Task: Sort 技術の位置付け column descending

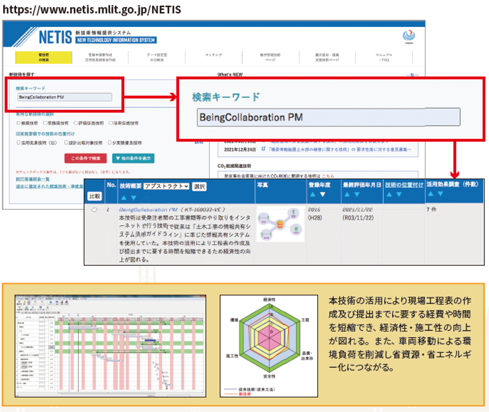Action: [x=399, y=194]
